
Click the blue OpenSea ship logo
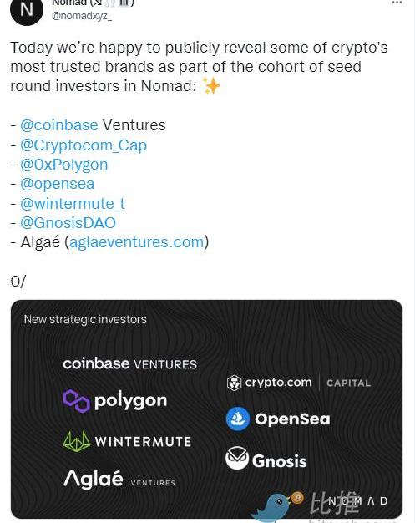click(238, 419)
